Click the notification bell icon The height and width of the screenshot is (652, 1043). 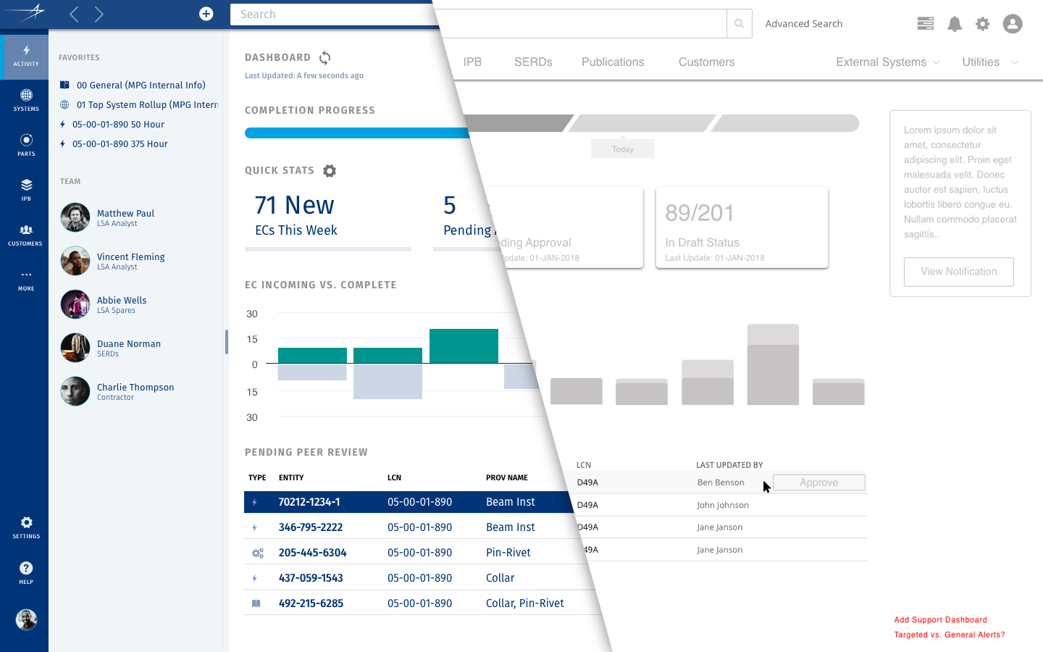coord(955,24)
